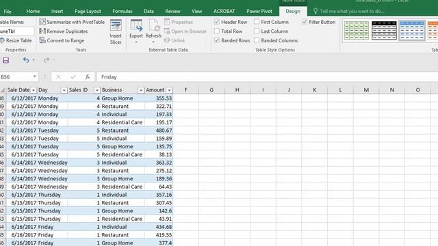Click the cell with amount 480.67
The height and width of the screenshot is (246, 438).
pyautogui.click(x=159, y=131)
